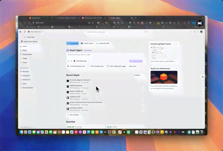223x151 pixels.
Task: Switch to the Hacker News browser tab
Action: tap(40, 18)
